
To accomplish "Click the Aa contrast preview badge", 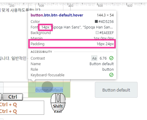I will click(94, 58).
